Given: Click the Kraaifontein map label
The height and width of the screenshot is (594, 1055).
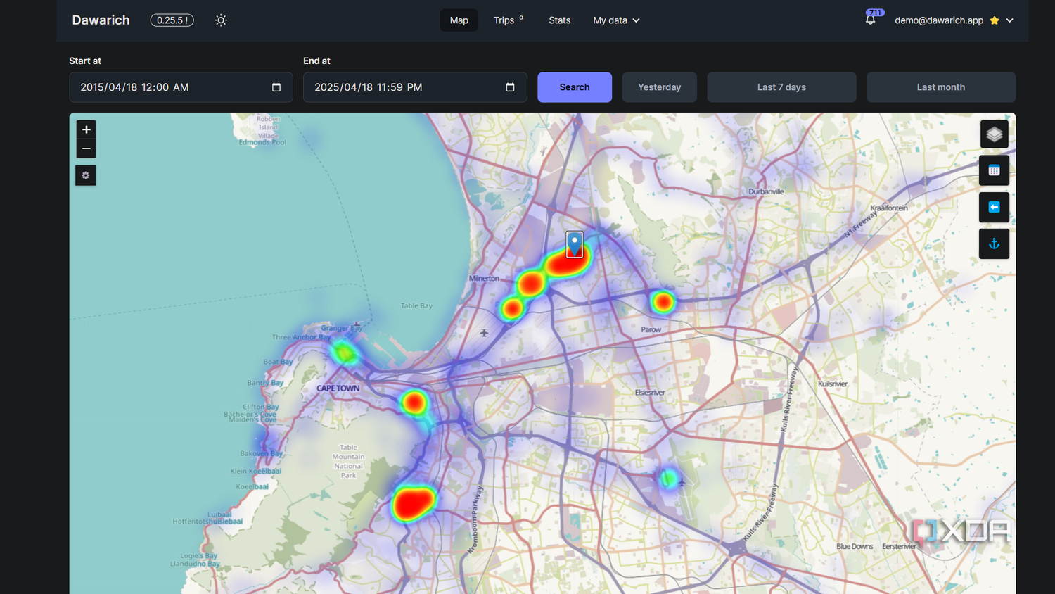Looking at the screenshot, I should click(889, 208).
